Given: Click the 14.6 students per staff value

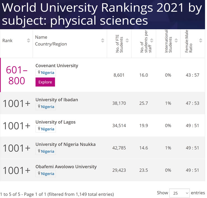Looking at the screenshot, I should click(x=144, y=148).
